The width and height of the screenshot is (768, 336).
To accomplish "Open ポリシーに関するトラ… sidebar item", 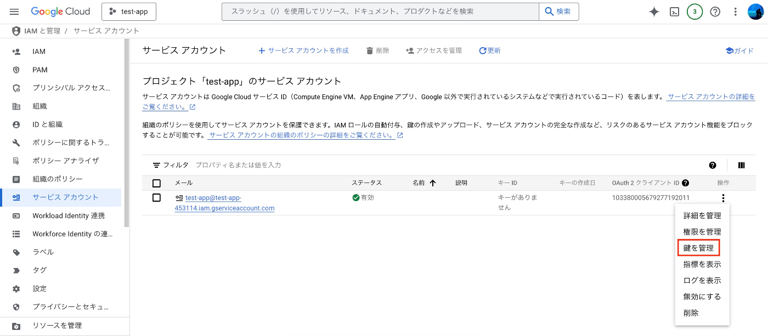I will (71, 143).
